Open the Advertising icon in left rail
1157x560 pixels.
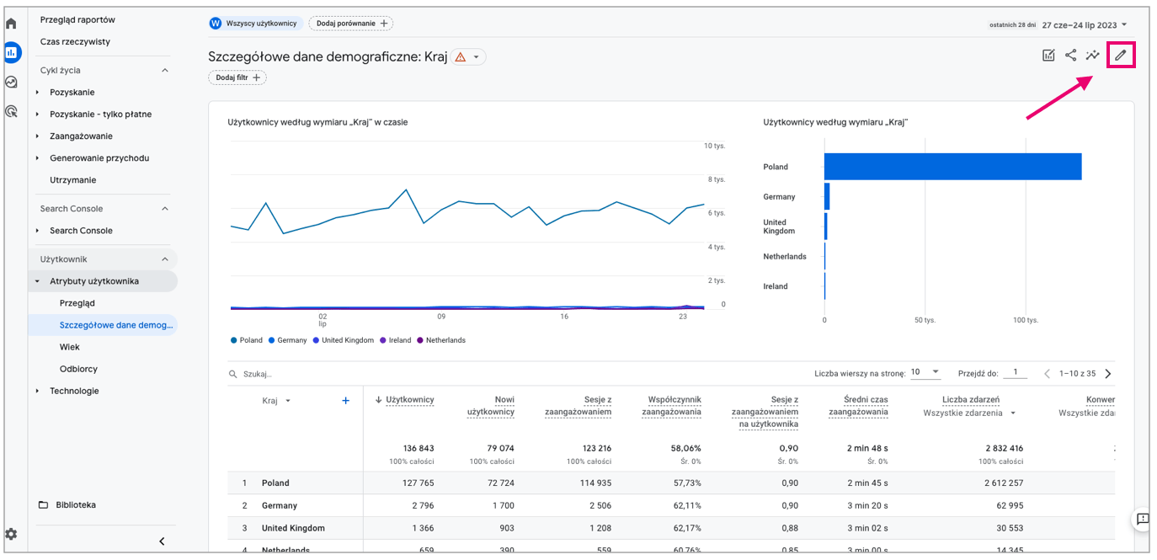pyautogui.click(x=12, y=111)
